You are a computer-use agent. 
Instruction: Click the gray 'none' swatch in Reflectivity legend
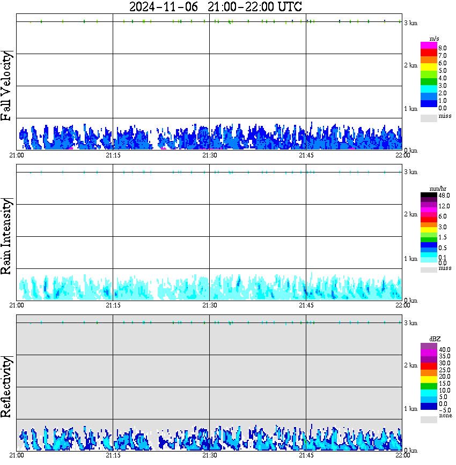(x=429, y=419)
